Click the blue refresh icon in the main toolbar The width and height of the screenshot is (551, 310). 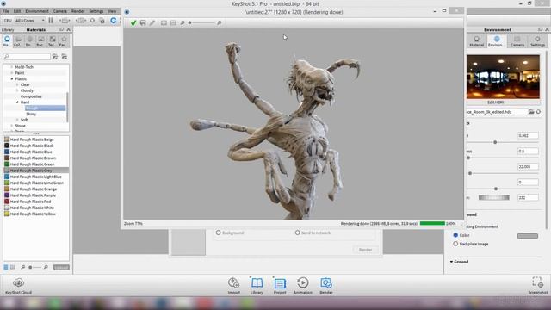tap(113, 21)
